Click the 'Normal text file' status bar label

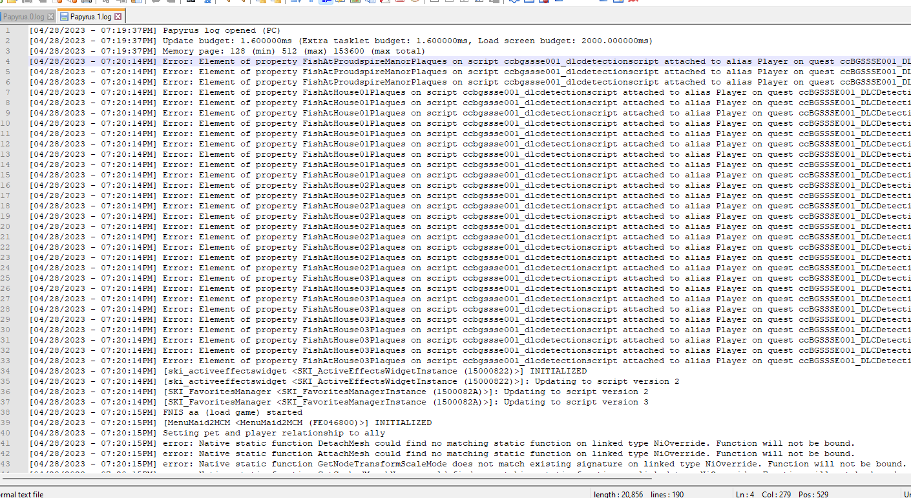tap(22, 493)
